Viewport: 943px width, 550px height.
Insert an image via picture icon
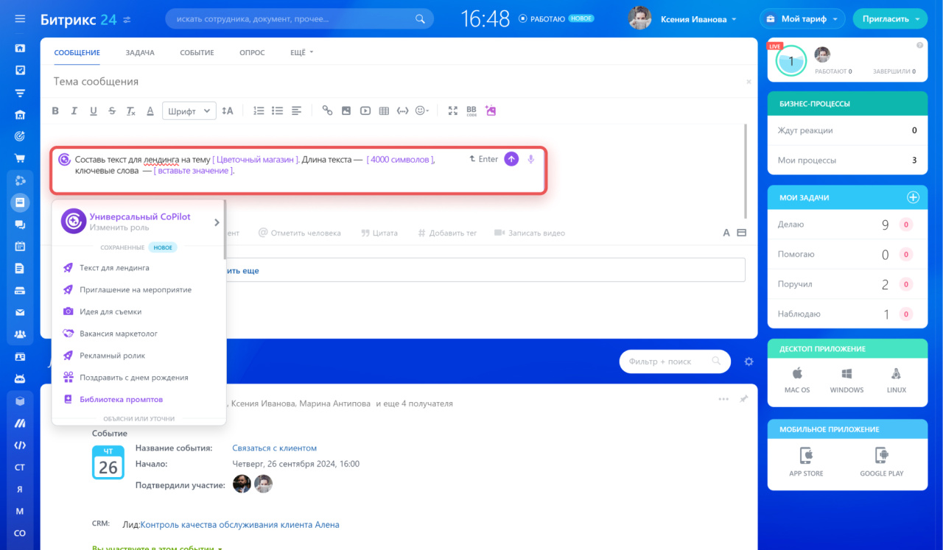(346, 111)
